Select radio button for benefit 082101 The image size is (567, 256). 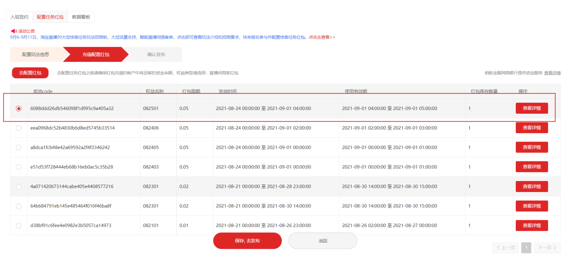tap(18, 226)
